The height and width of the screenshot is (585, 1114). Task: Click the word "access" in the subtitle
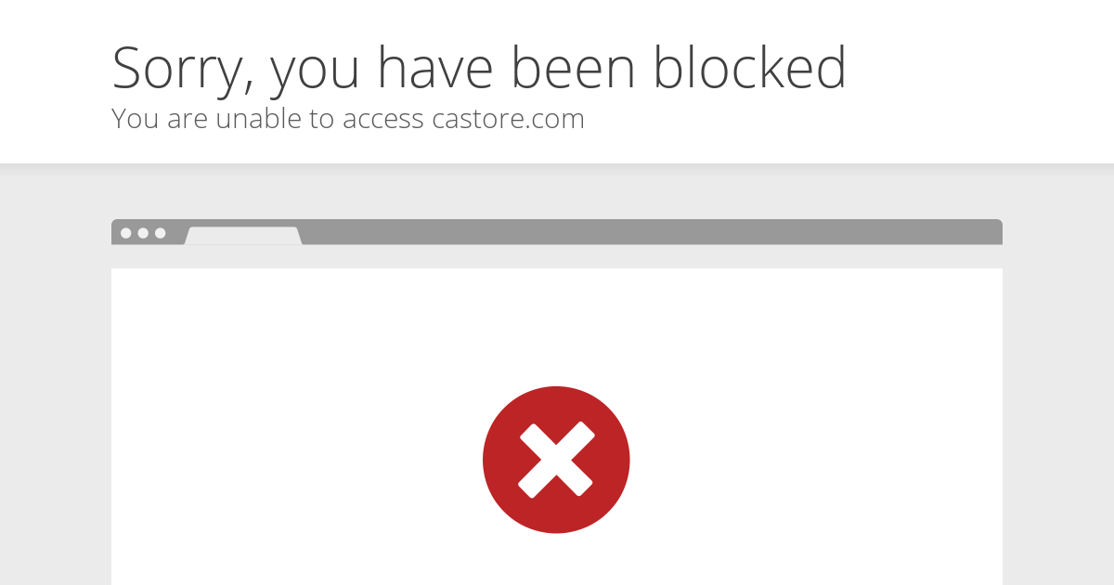tap(383, 120)
